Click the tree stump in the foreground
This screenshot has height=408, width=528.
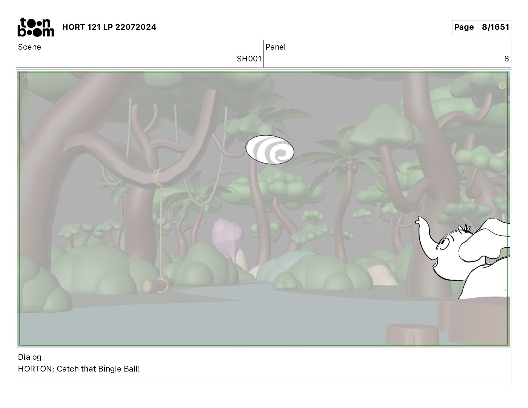pyautogui.click(x=412, y=335)
